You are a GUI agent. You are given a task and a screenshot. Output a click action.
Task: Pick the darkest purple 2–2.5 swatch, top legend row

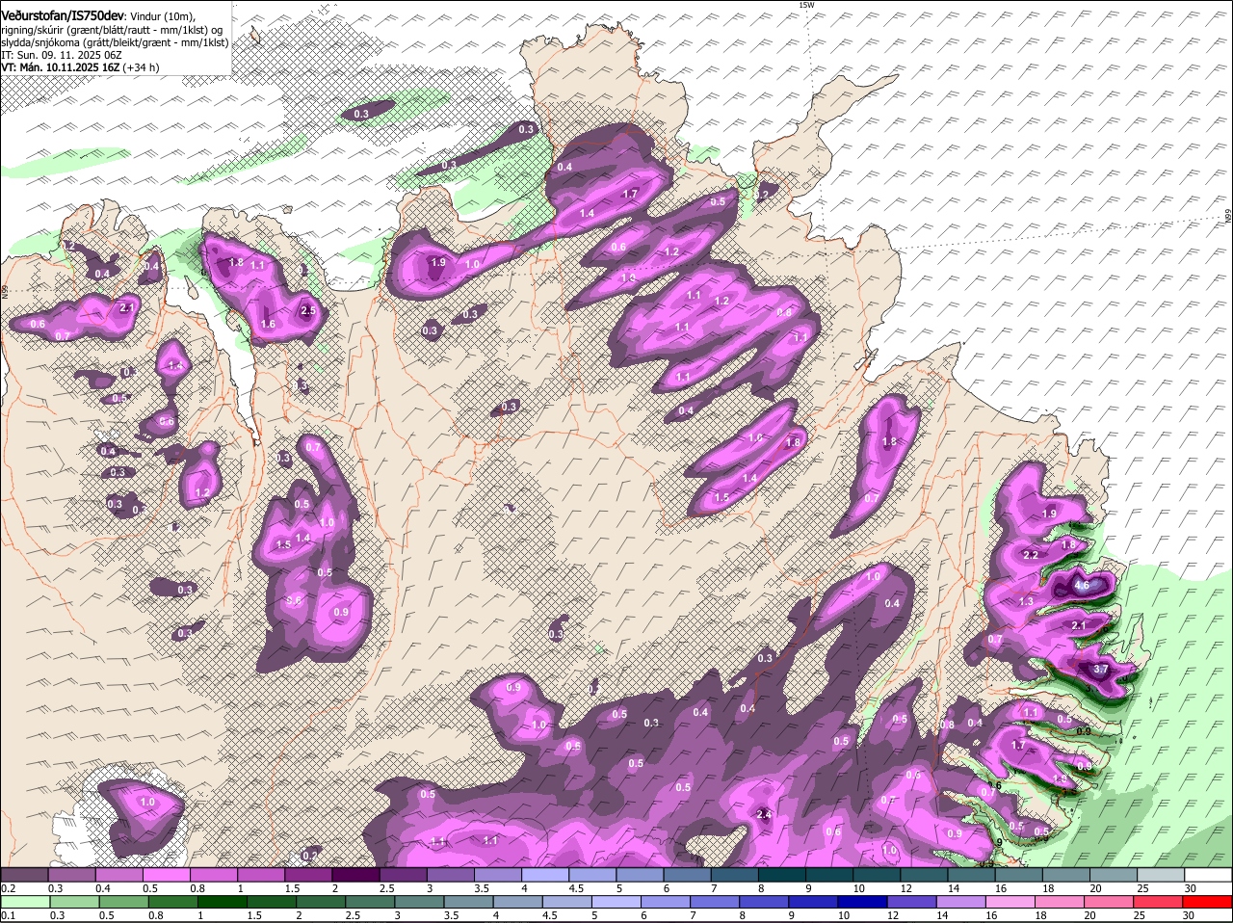click(355, 875)
